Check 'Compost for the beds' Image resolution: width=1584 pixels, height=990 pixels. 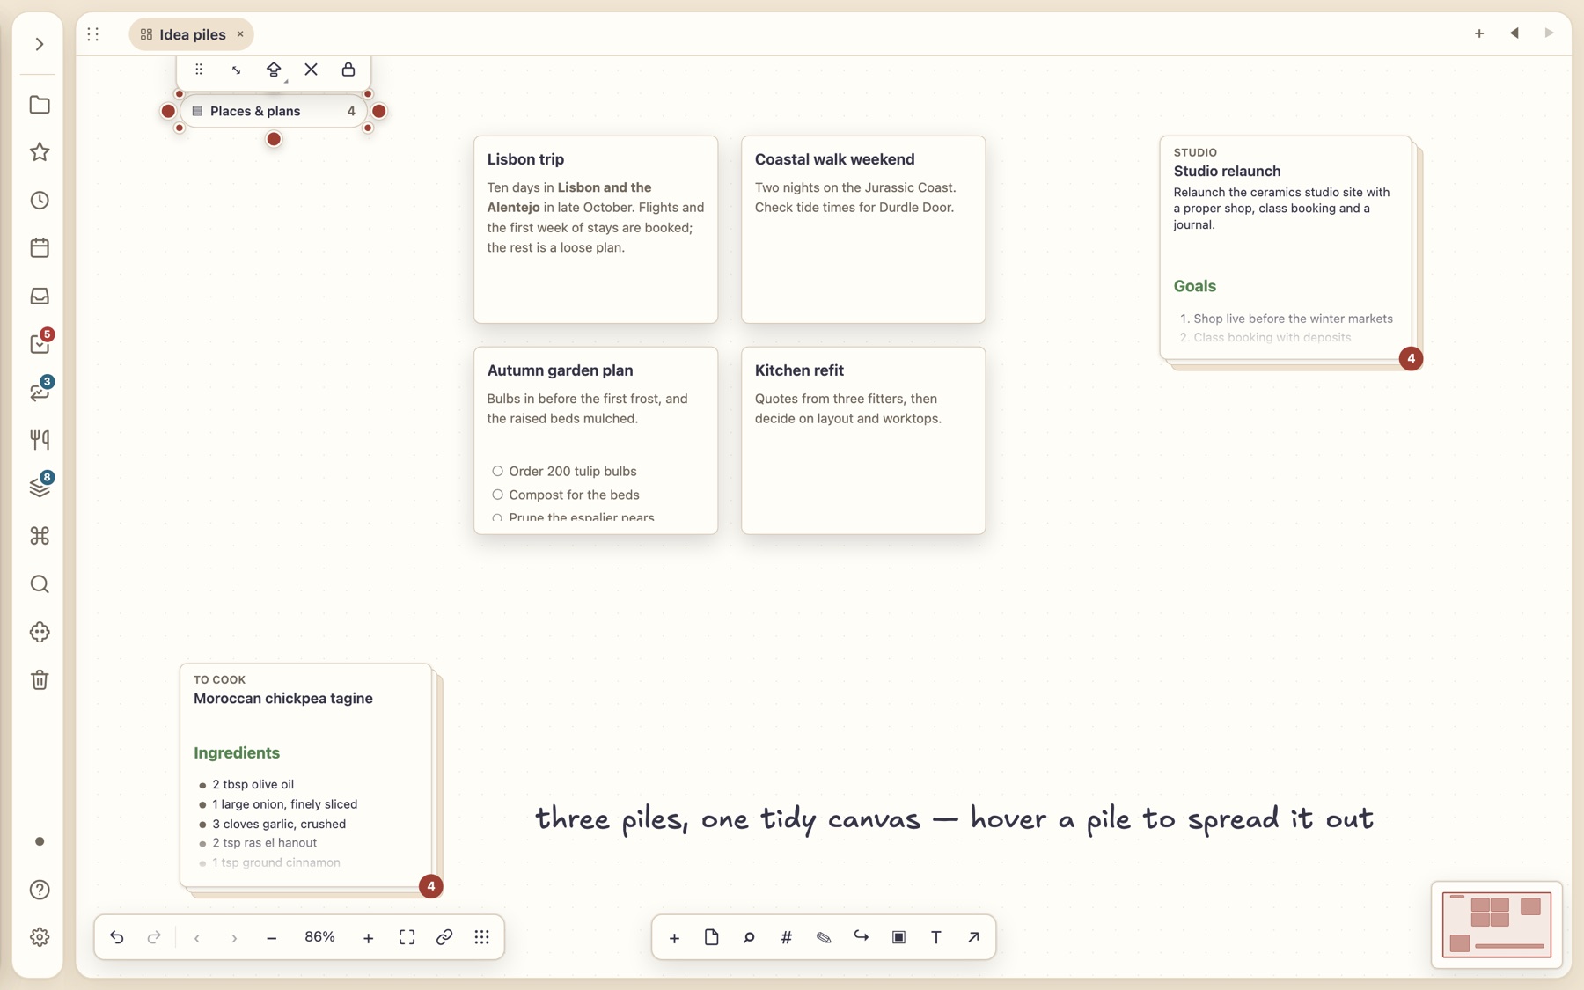tap(497, 495)
